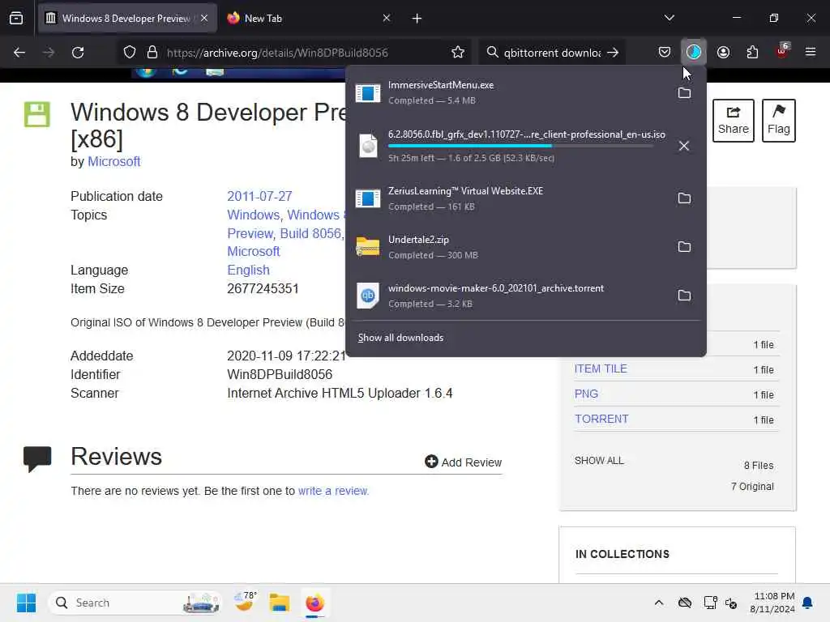The height and width of the screenshot is (622, 830).
Task: Open the windows-movie-maker-6.0 torrent entry
Action: (x=508, y=296)
